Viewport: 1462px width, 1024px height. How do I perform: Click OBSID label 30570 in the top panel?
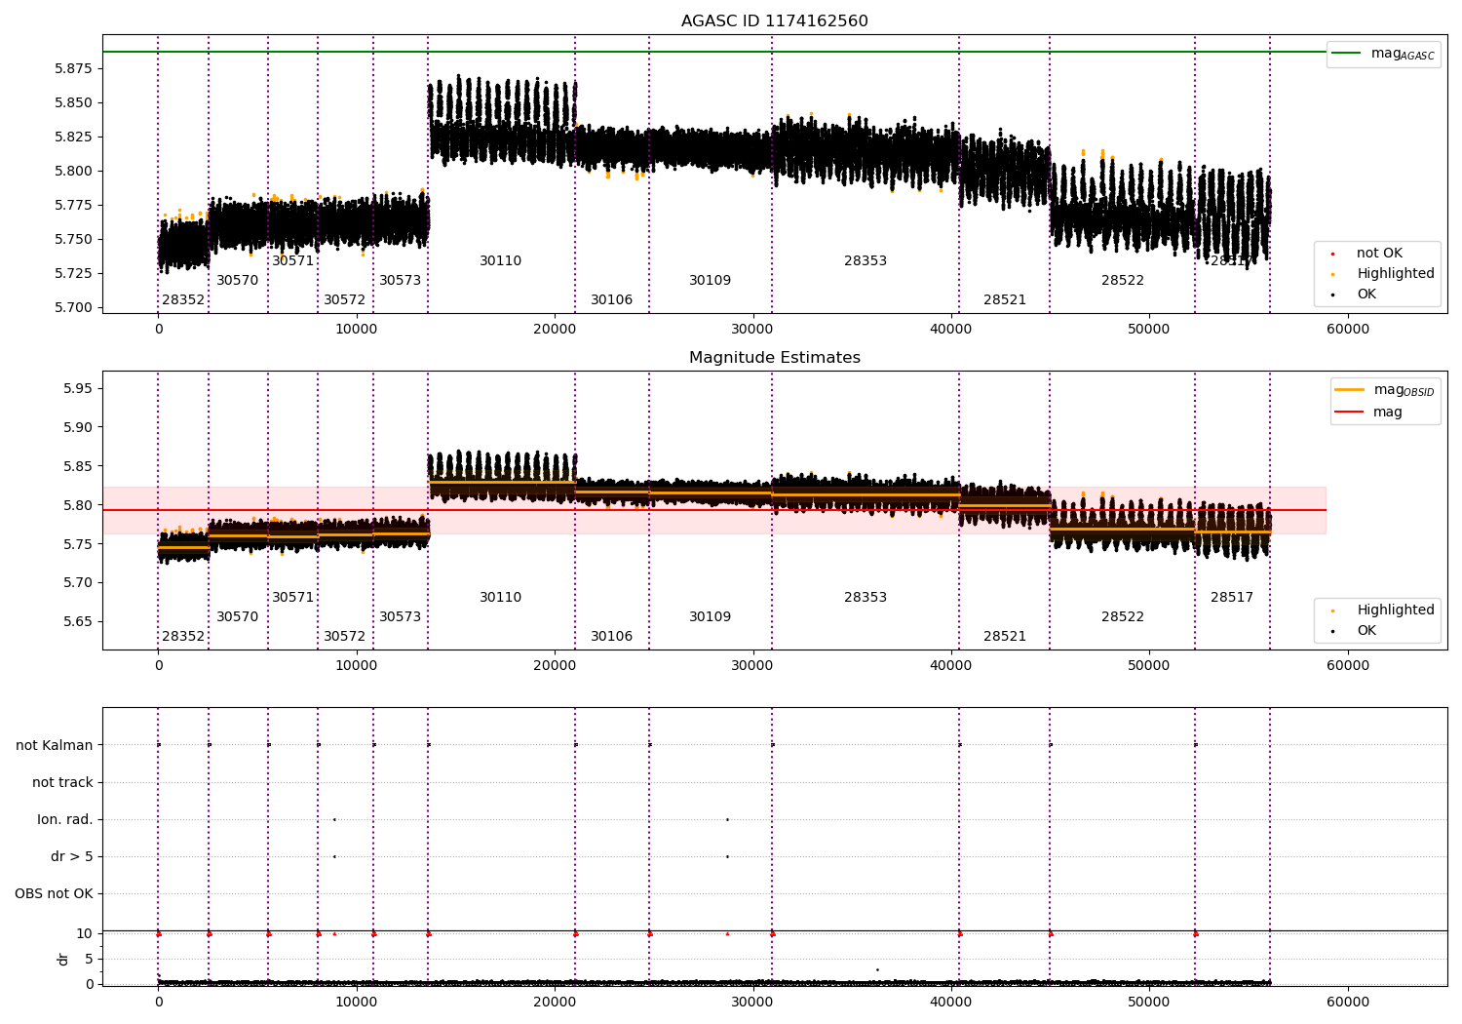point(238,280)
